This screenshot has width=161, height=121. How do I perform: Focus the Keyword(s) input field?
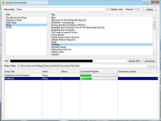pos(61,9)
